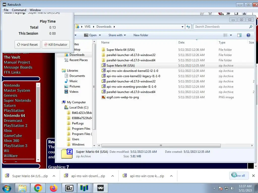Open the address bar history dropdown
This screenshot has width=258, height=193.
(x=182, y=27)
